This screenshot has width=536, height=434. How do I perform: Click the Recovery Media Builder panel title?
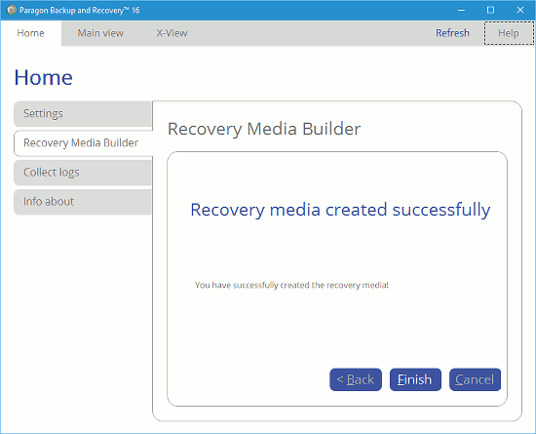(264, 130)
